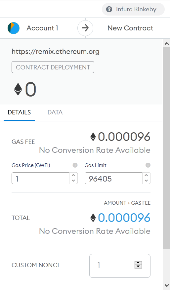
Task: Focus the Gas Limit input field
Action: pyautogui.click(x=113, y=178)
